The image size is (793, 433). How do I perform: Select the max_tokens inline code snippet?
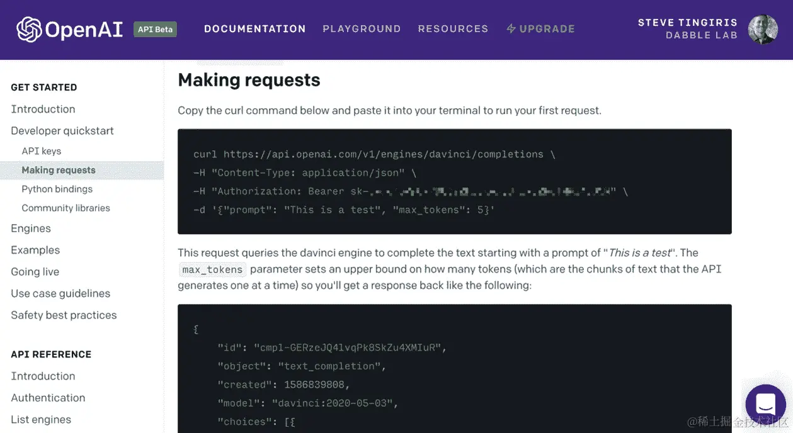coord(212,269)
